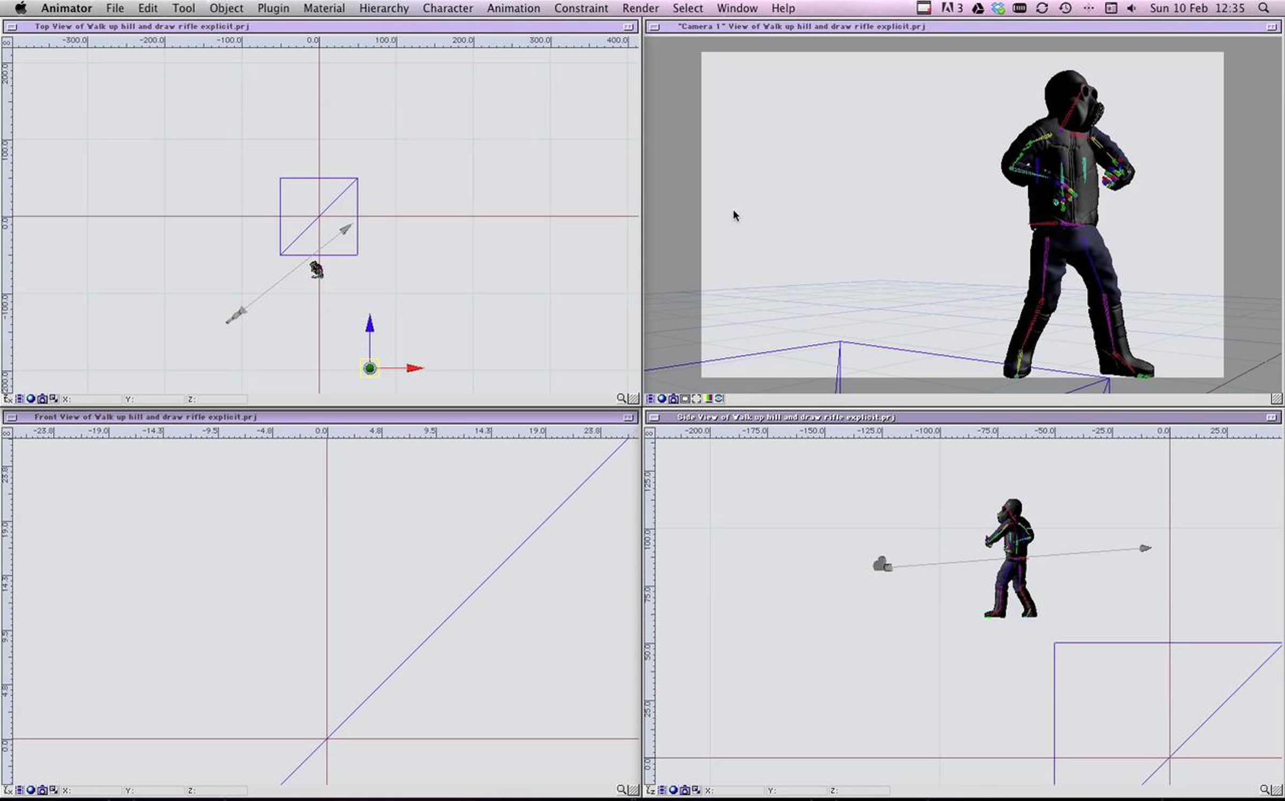Click the film strip icon in Front View toolbar
1285x801 pixels.
coord(19,790)
